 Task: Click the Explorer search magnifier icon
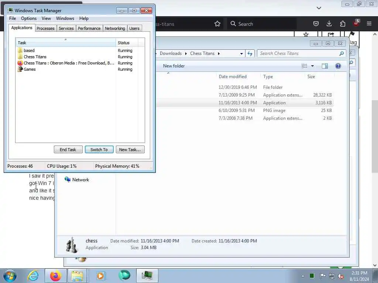pos(341,53)
